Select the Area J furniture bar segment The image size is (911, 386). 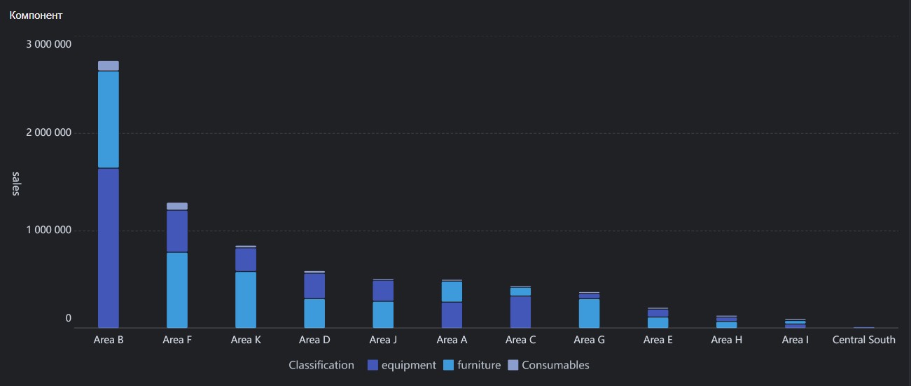(x=383, y=315)
